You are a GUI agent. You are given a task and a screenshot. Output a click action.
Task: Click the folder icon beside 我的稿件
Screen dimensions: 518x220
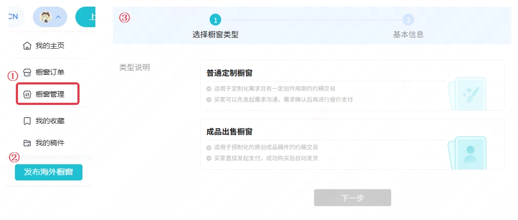[27, 143]
